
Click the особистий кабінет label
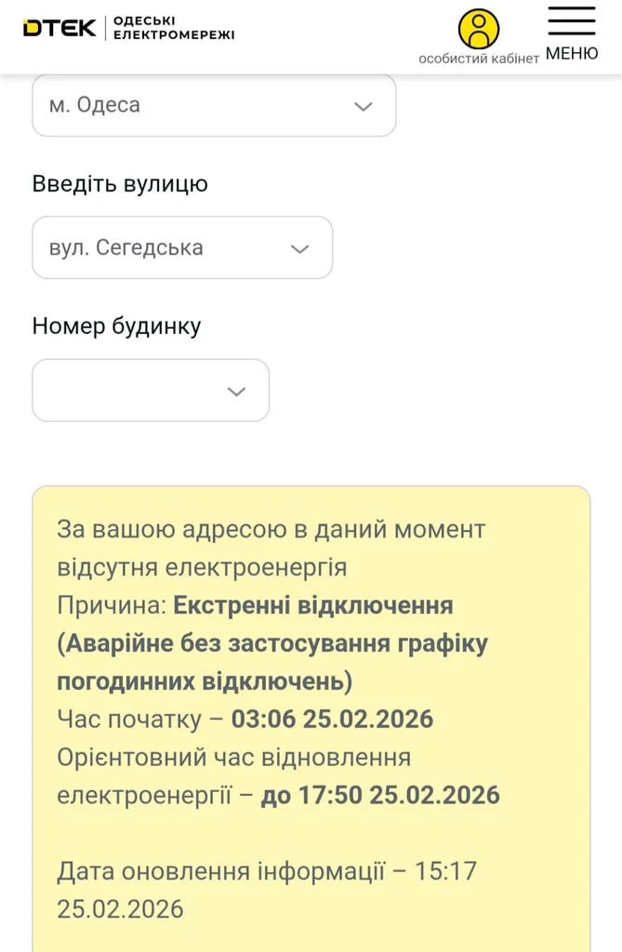[479, 58]
